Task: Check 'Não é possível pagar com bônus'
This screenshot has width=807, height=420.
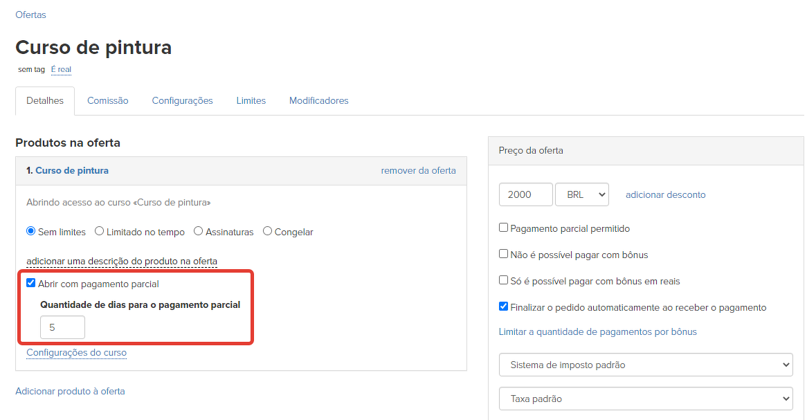Action: 504,254
